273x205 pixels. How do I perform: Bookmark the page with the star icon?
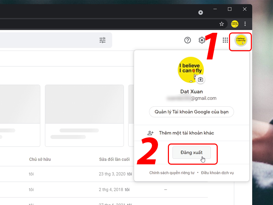point(222,24)
